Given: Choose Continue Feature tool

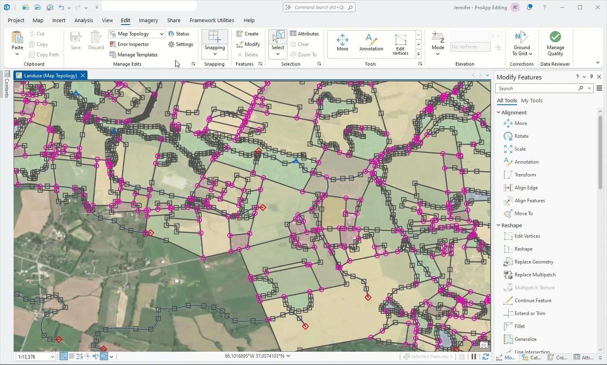Looking at the screenshot, I should (528, 301).
